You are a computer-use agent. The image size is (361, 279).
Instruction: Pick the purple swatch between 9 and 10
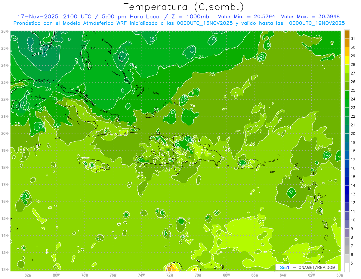[347, 224]
